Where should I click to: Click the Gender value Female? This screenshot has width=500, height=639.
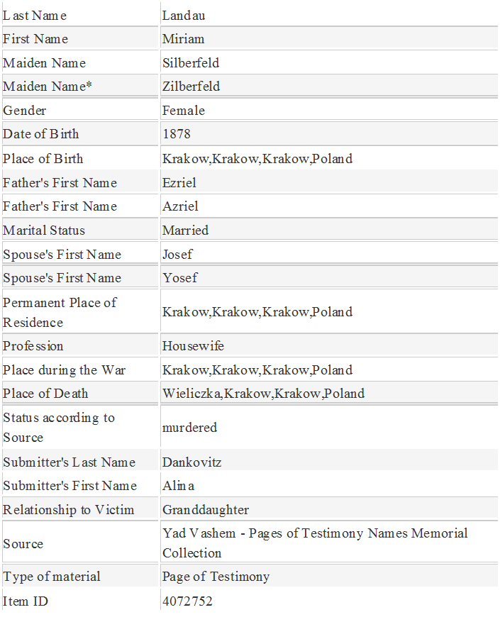[184, 111]
